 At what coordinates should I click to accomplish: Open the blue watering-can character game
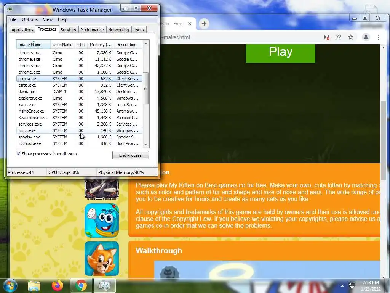(x=101, y=221)
